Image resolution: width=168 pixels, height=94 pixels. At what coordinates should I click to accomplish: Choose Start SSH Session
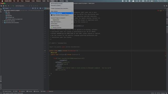click(x=62, y=22)
